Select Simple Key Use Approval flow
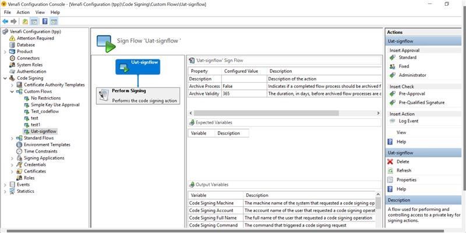466x233 pixels. [x=55, y=105]
